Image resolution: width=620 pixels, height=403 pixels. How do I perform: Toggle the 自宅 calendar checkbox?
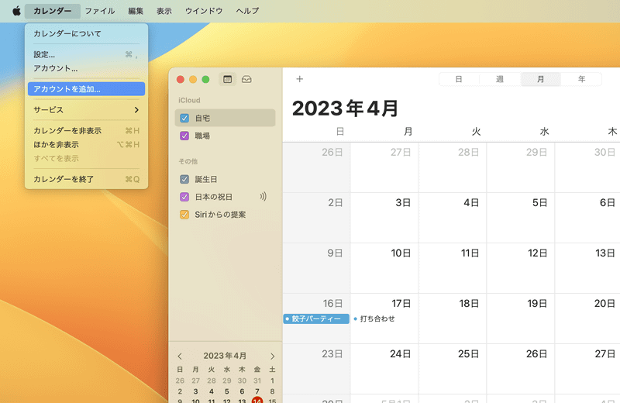coord(184,118)
